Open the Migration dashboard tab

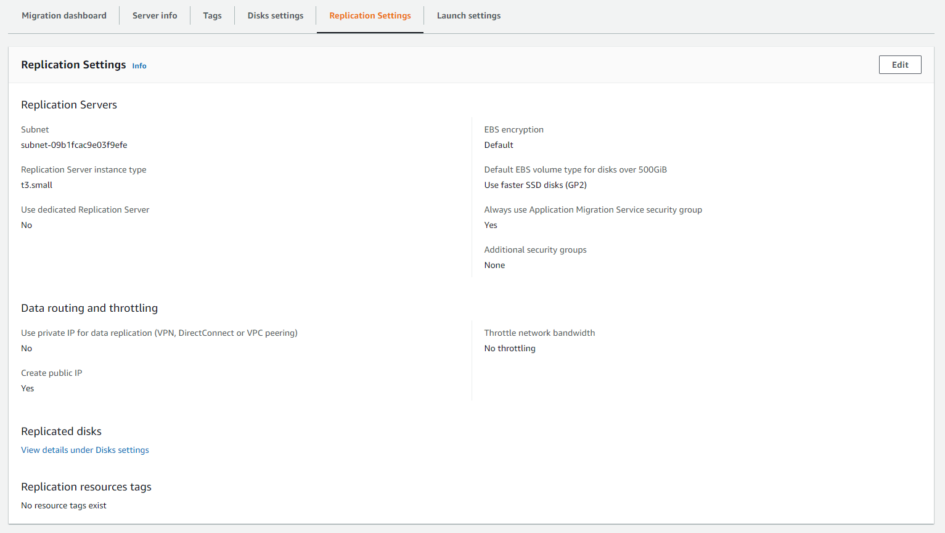pyautogui.click(x=64, y=15)
